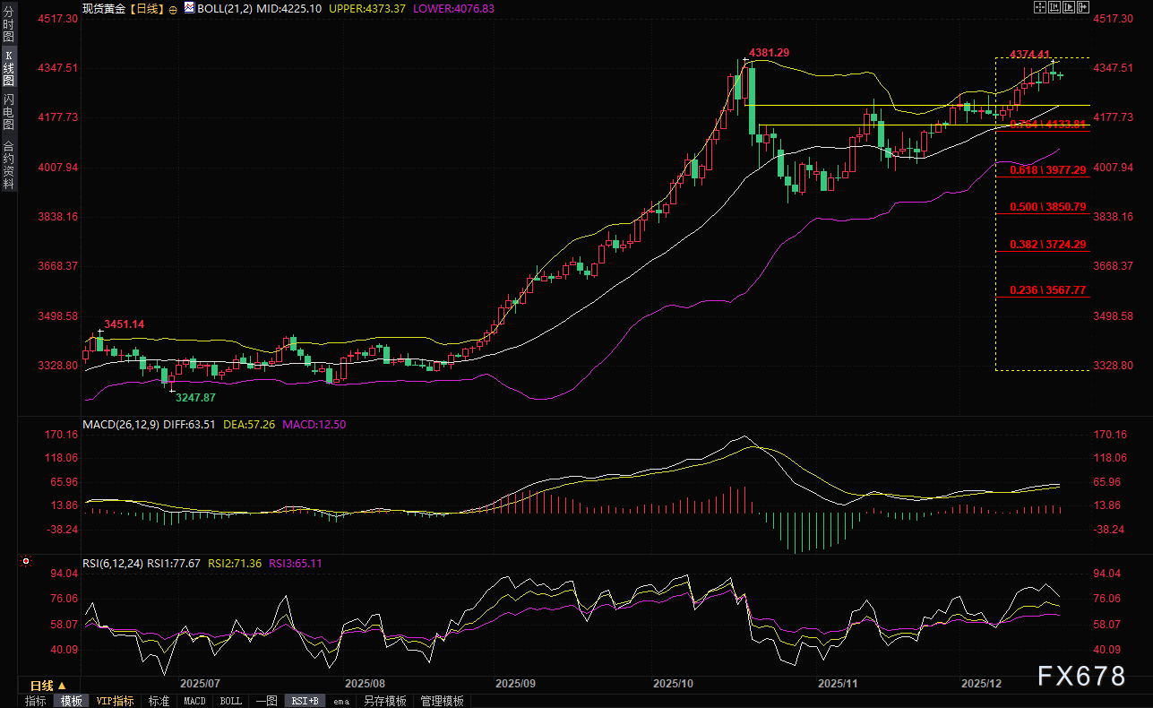Click the jump-to-chart-start icon at top right
The height and width of the screenshot is (708, 1153).
pyautogui.click(x=1054, y=7)
